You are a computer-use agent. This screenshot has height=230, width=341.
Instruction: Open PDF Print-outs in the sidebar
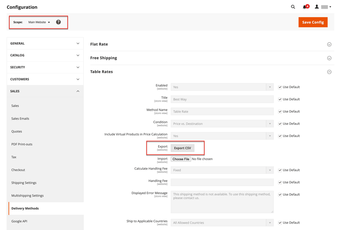pyautogui.click(x=22, y=144)
